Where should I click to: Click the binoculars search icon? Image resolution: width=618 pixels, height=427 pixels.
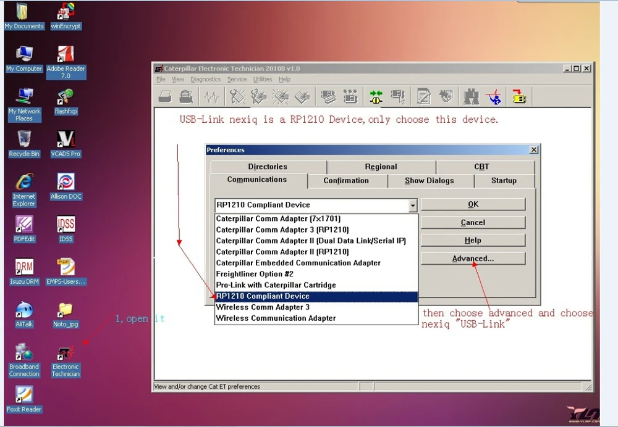tap(471, 96)
